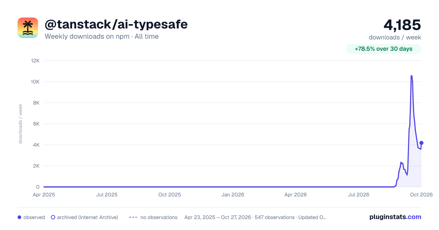Click the @tanstack/ai-typesafe package title

point(116,24)
